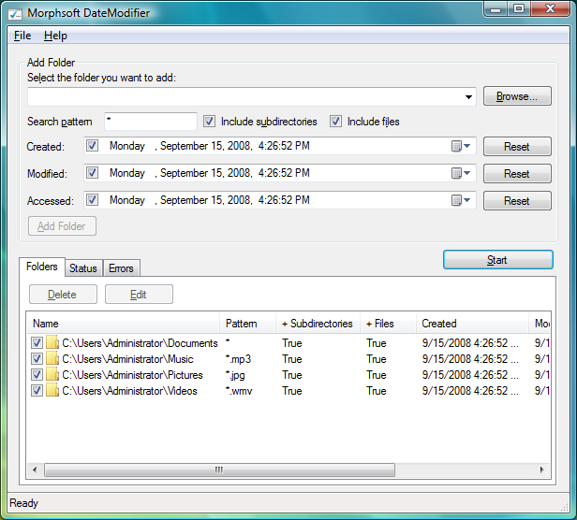This screenshot has height=520, width=577.
Task: Click the scroll left arrow in list
Action: pyautogui.click(x=35, y=469)
